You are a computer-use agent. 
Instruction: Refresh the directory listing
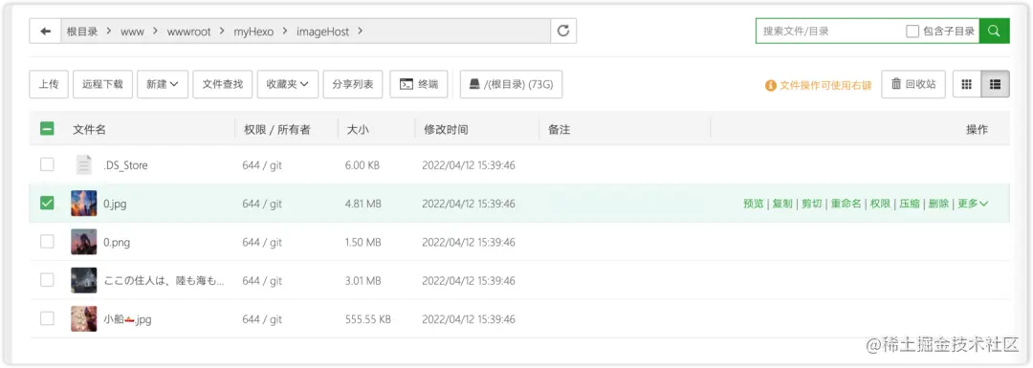coord(563,31)
